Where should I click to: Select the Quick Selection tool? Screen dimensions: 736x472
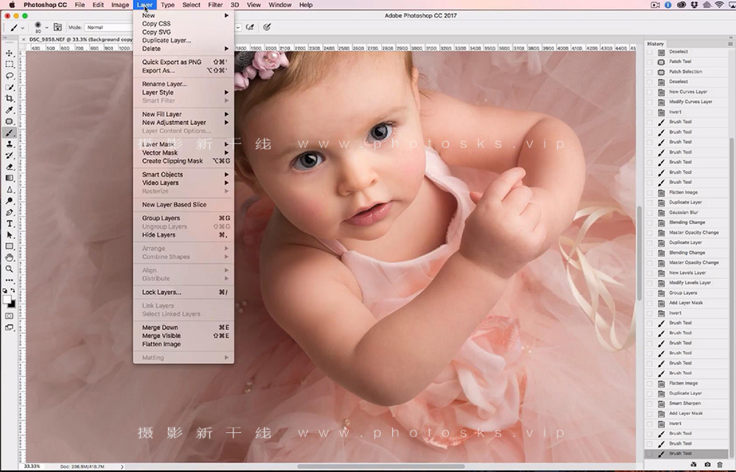[x=10, y=87]
